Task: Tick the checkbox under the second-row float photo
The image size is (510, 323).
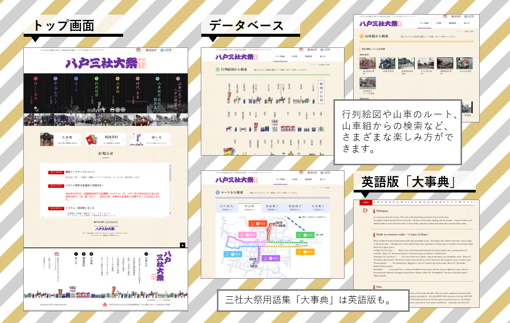Action: coord(361,91)
